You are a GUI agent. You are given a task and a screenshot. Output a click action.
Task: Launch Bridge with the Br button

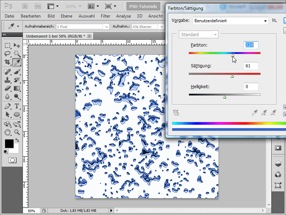25,6
